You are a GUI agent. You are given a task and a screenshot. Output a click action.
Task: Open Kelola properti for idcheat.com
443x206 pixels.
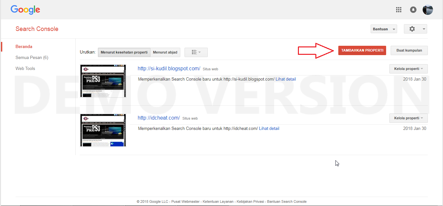[x=408, y=118]
